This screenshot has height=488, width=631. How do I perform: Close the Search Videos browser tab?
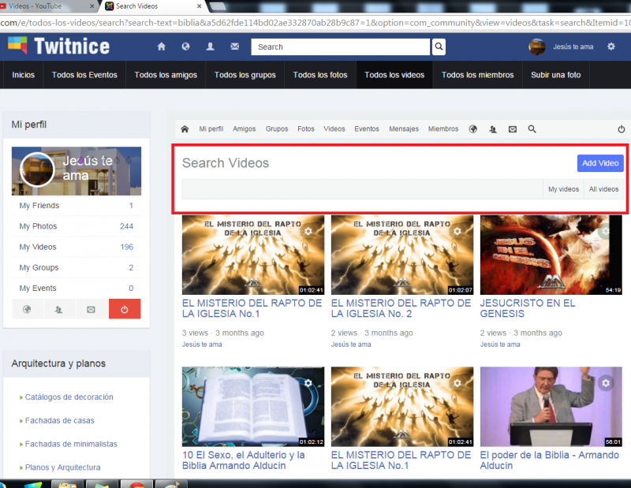pos(200,6)
